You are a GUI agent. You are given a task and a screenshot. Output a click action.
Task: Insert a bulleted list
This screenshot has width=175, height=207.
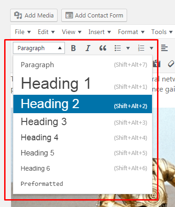pyautogui.click(x=118, y=48)
